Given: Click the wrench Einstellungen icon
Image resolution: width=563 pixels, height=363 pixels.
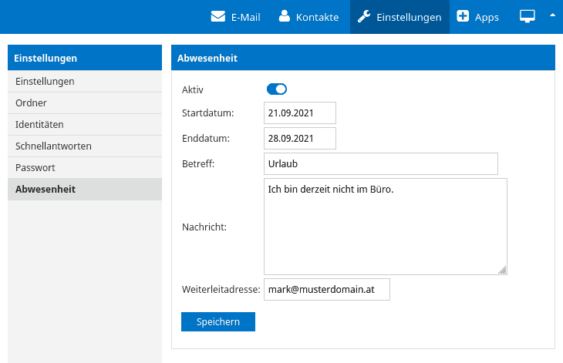Looking at the screenshot, I should [x=364, y=16].
